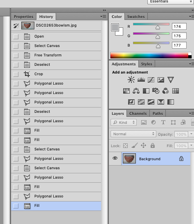Click the foreground color swatch
The height and width of the screenshot is (224, 194).
[x=115, y=27]
